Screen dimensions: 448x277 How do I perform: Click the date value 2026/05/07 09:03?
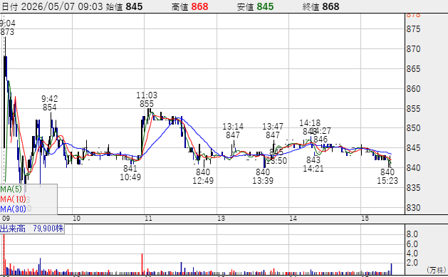click(62, 6)
